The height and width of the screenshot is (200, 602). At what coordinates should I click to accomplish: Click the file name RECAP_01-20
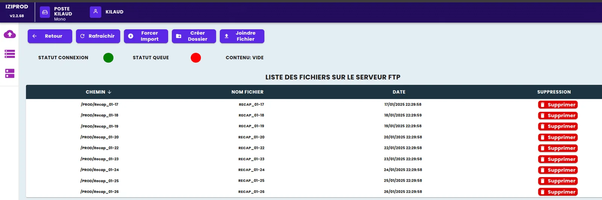pos(251,137)
